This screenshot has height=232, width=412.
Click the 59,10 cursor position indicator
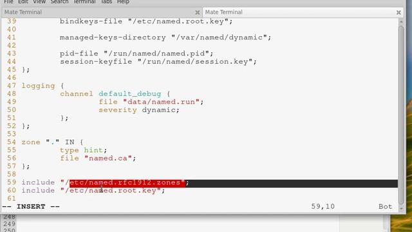(323, 206)
